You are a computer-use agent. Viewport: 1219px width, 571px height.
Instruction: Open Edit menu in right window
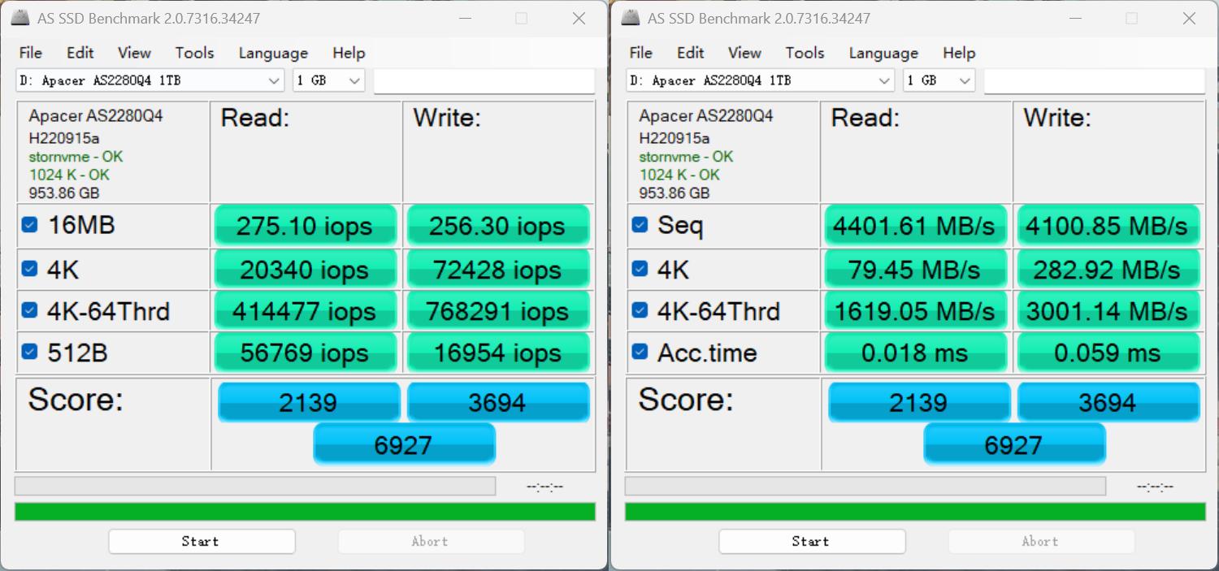tap(690, 53)
